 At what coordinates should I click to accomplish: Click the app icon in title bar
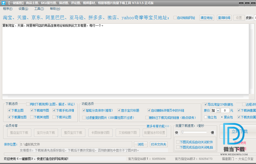(3, 3)
